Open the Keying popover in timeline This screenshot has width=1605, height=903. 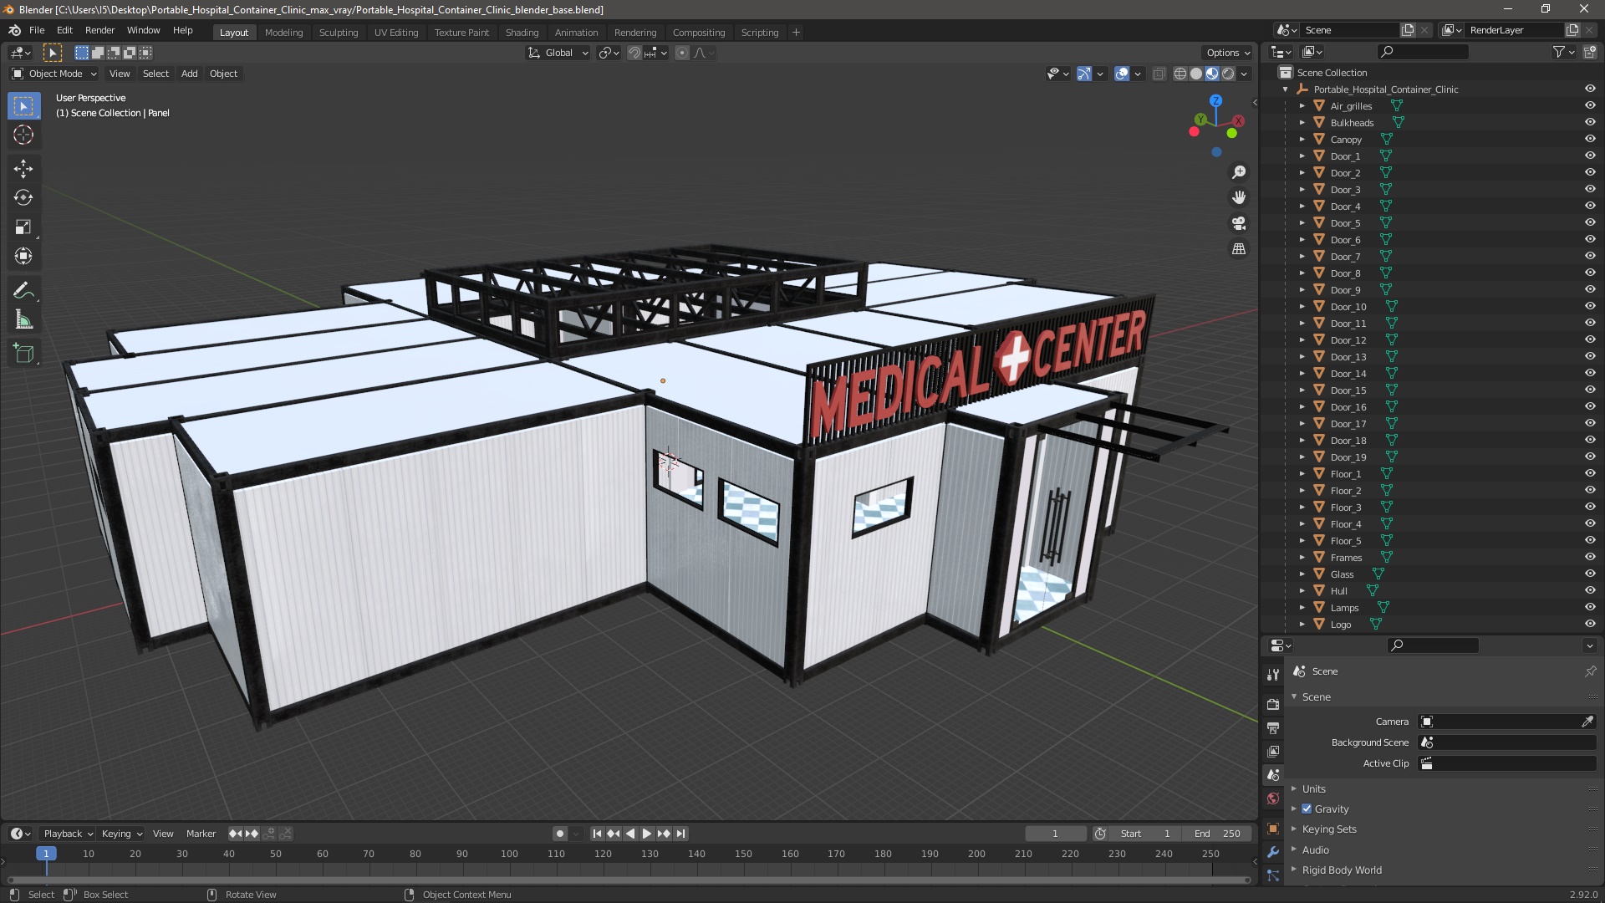coord(121,834)
